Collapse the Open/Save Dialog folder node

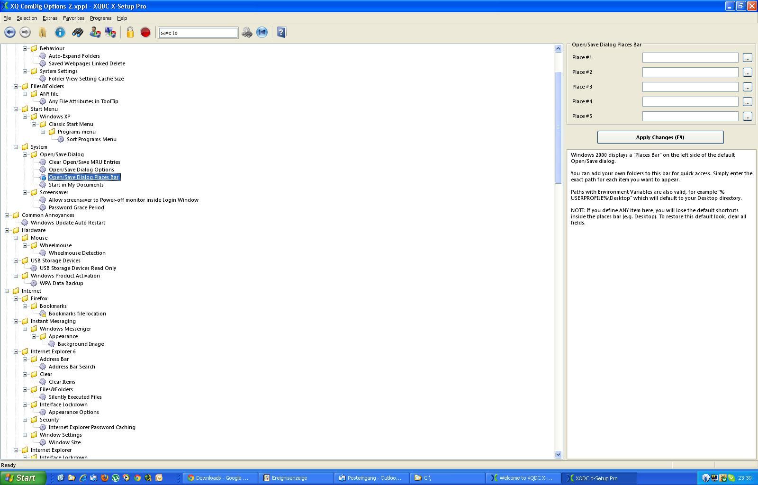pos(25,154)
